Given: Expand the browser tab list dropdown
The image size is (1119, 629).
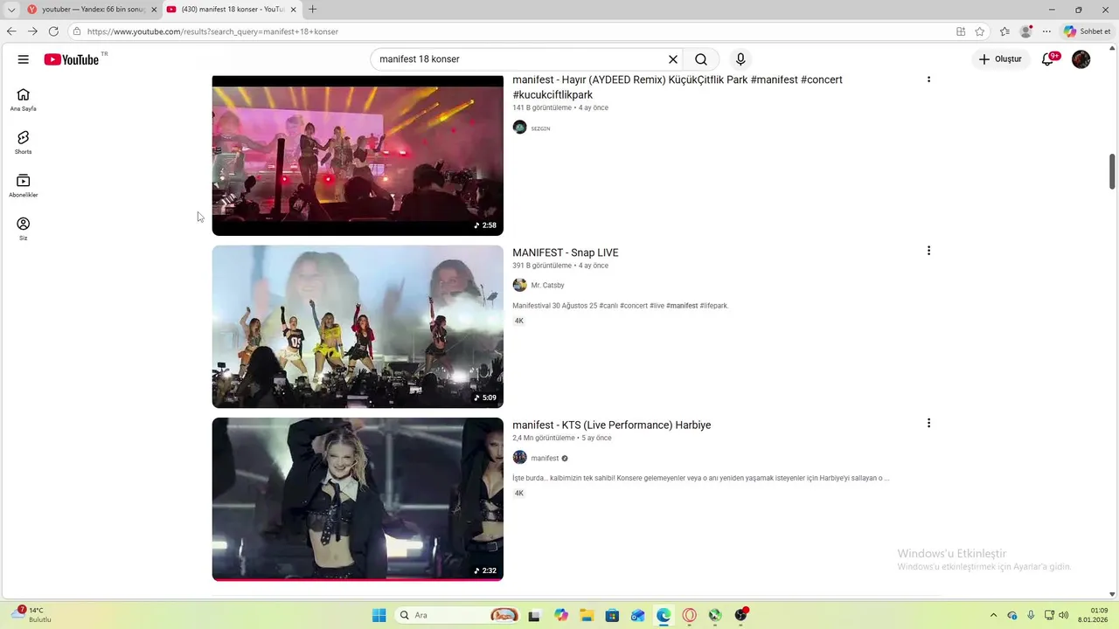Looking at the screenshot, I should (x=11, y=10).
